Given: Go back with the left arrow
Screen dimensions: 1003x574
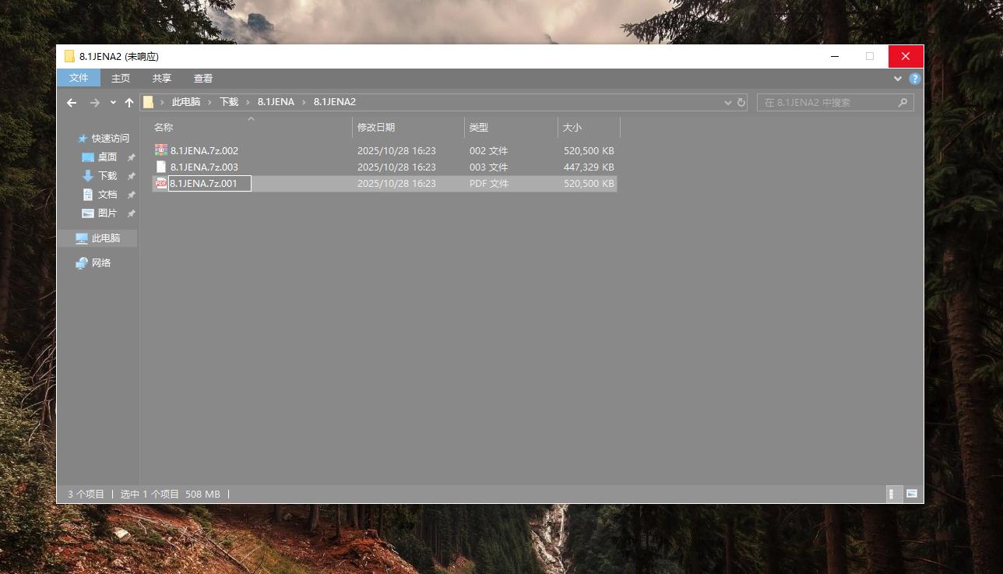Looking at the screenshot, I should tap(72, 102).
